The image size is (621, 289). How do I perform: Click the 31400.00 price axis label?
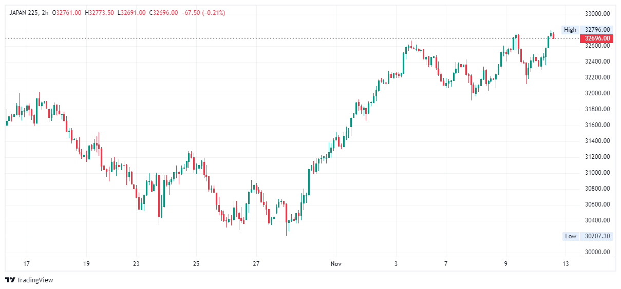597,141
